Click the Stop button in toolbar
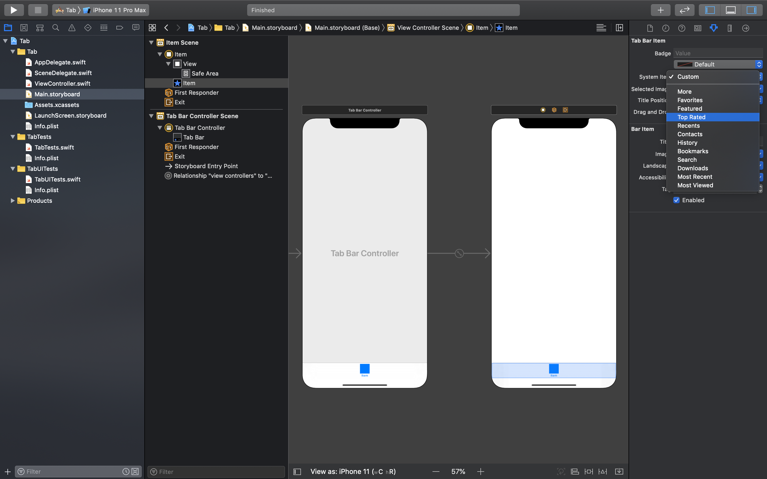Image resolution: width=767 pixels, height=479 pixels. coord(38,10)
